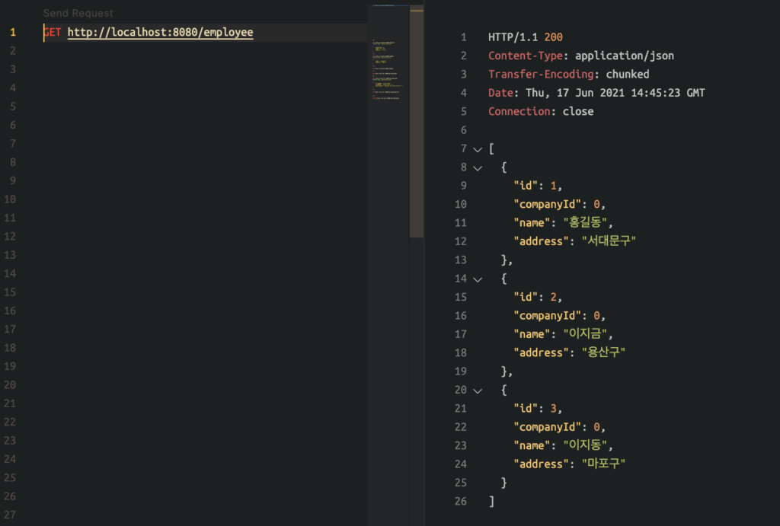
Task: Fold the third employee object at line 20
Action: pos(478,391)
